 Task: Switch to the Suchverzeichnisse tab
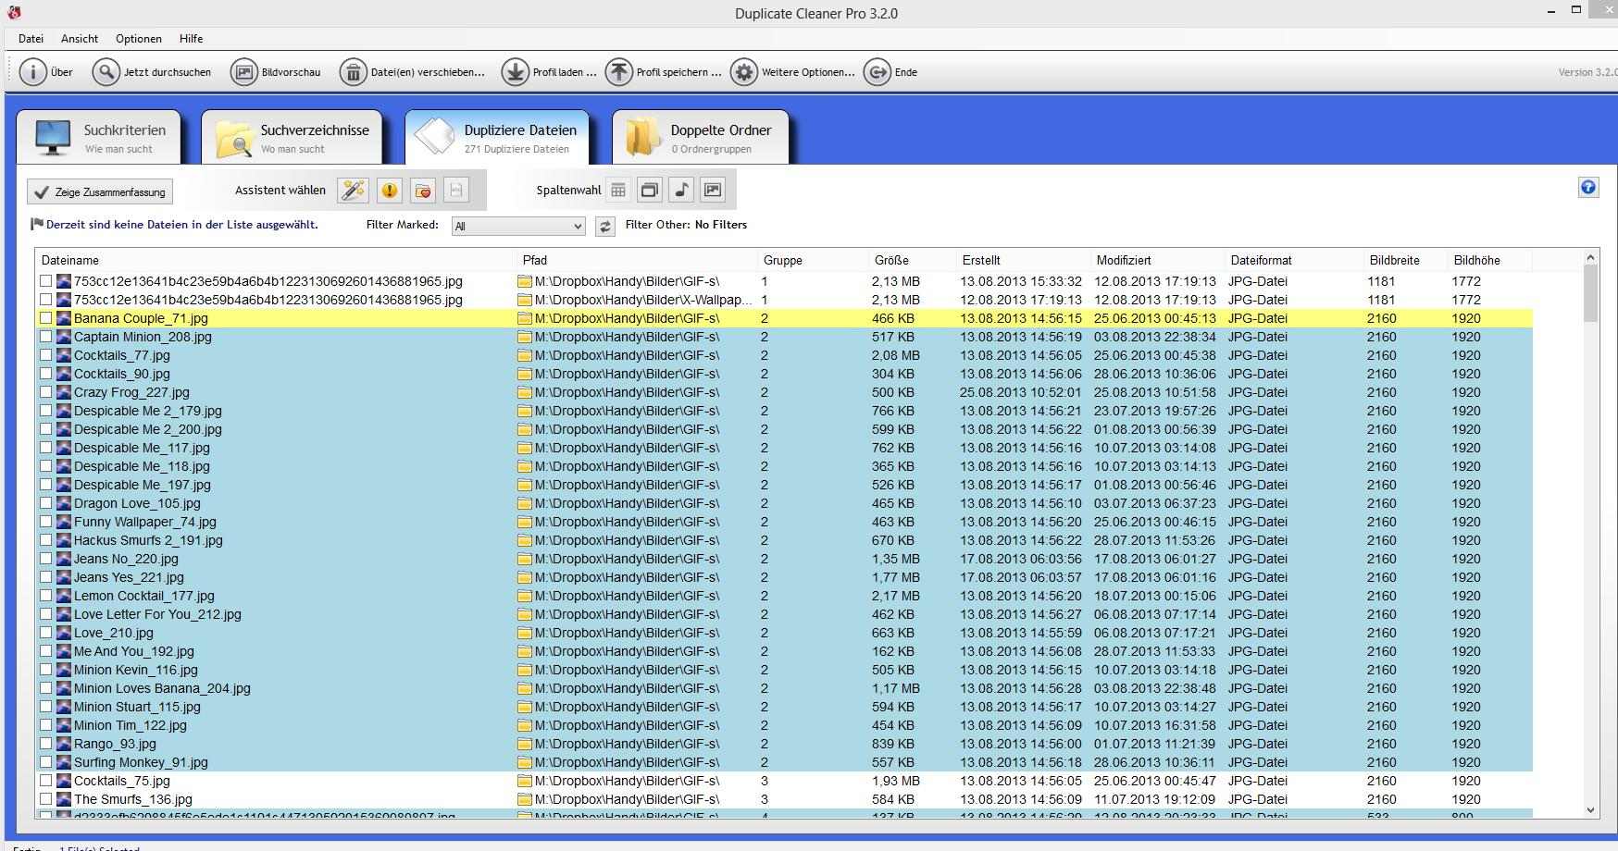[294, 138]
